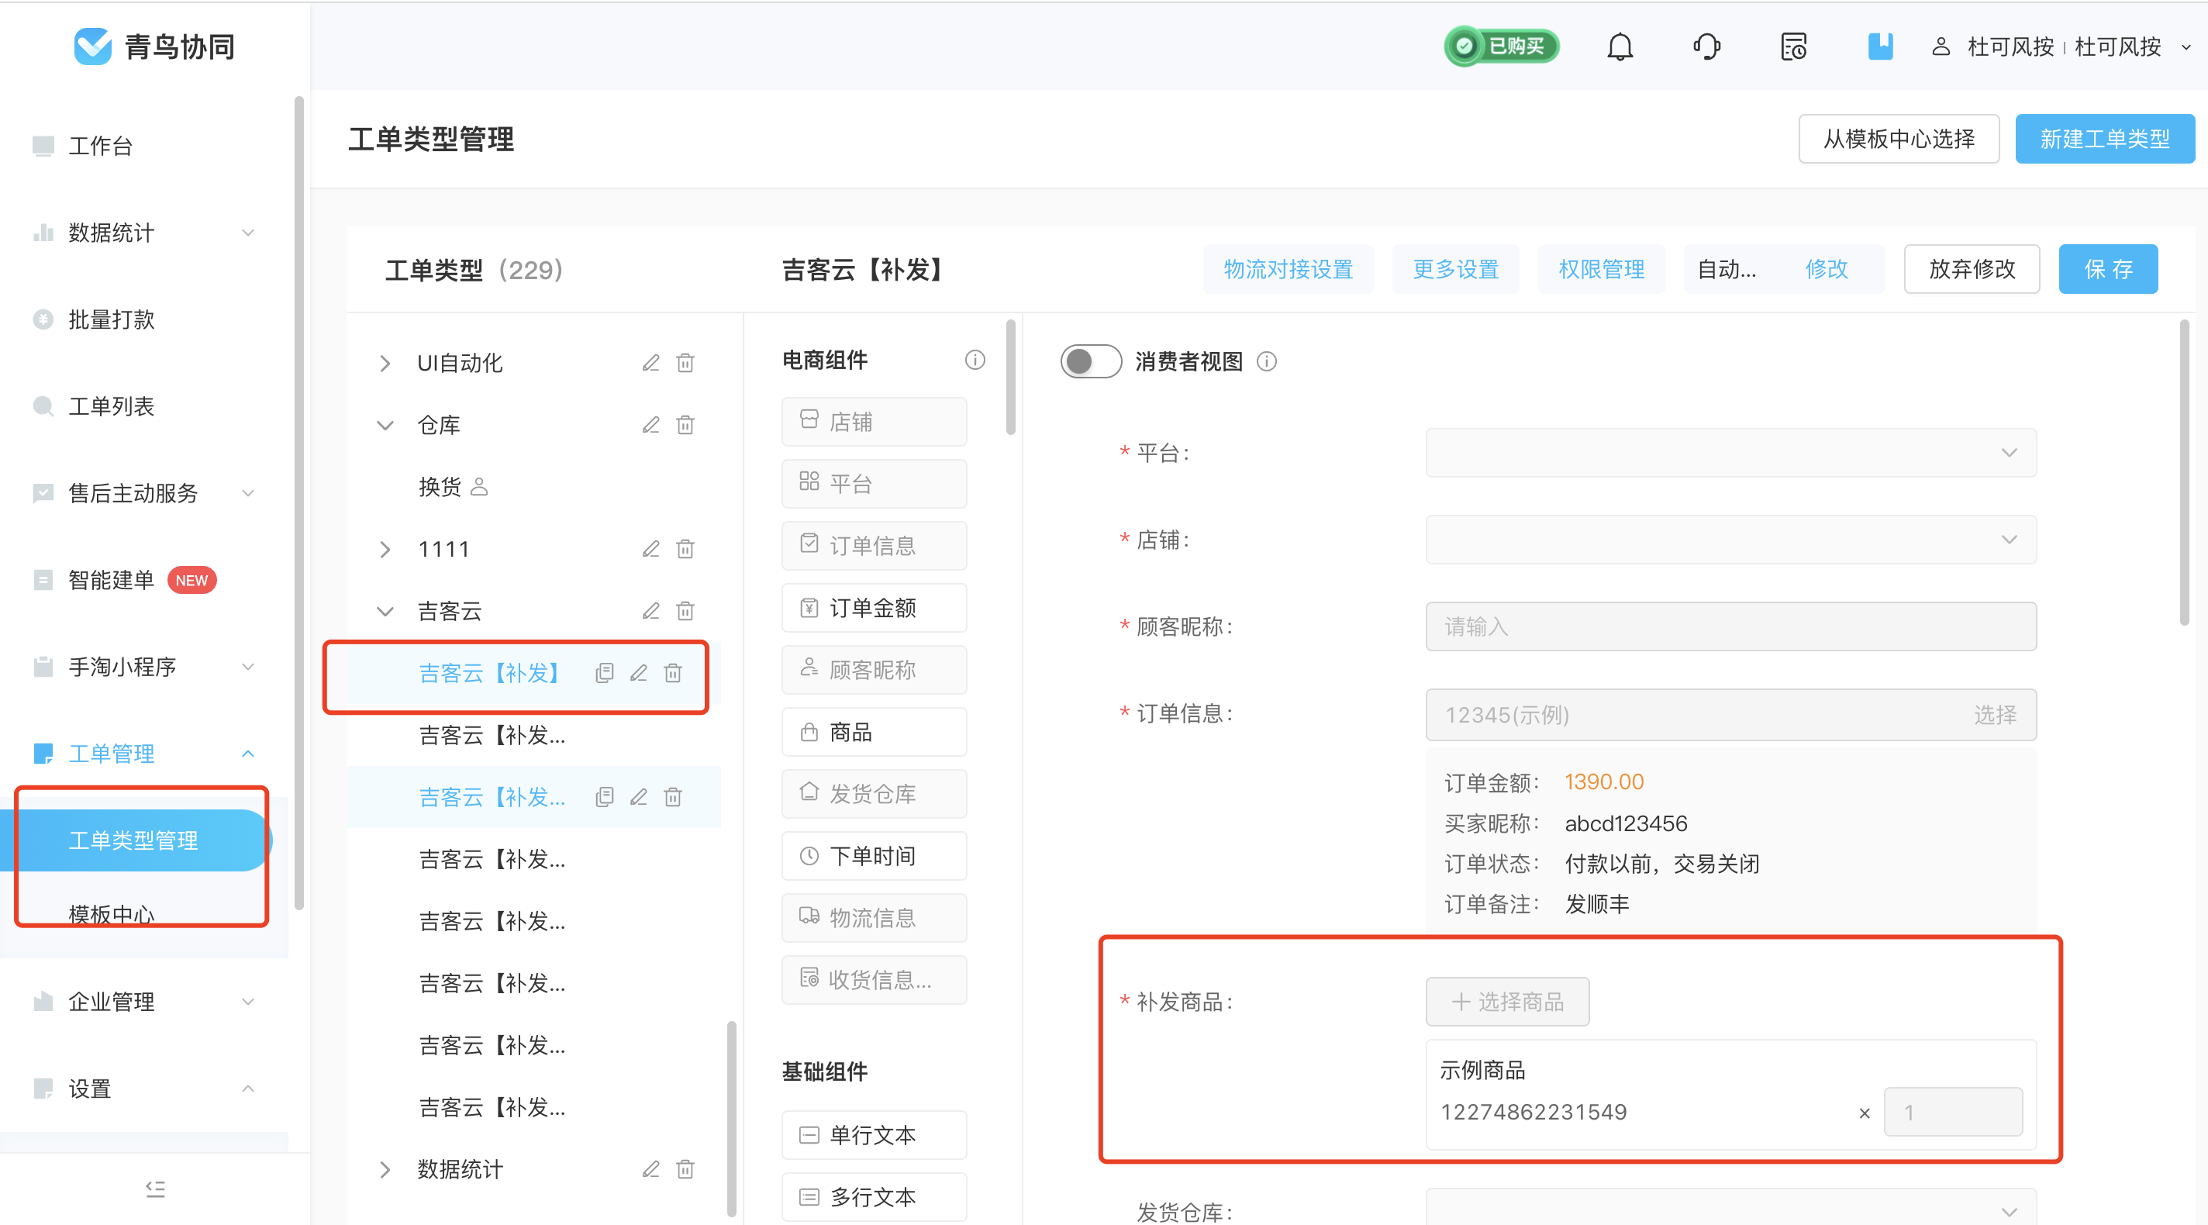2208x1225 pixels.
Task: Delete the 仓库 category
Action: [685, 425]
